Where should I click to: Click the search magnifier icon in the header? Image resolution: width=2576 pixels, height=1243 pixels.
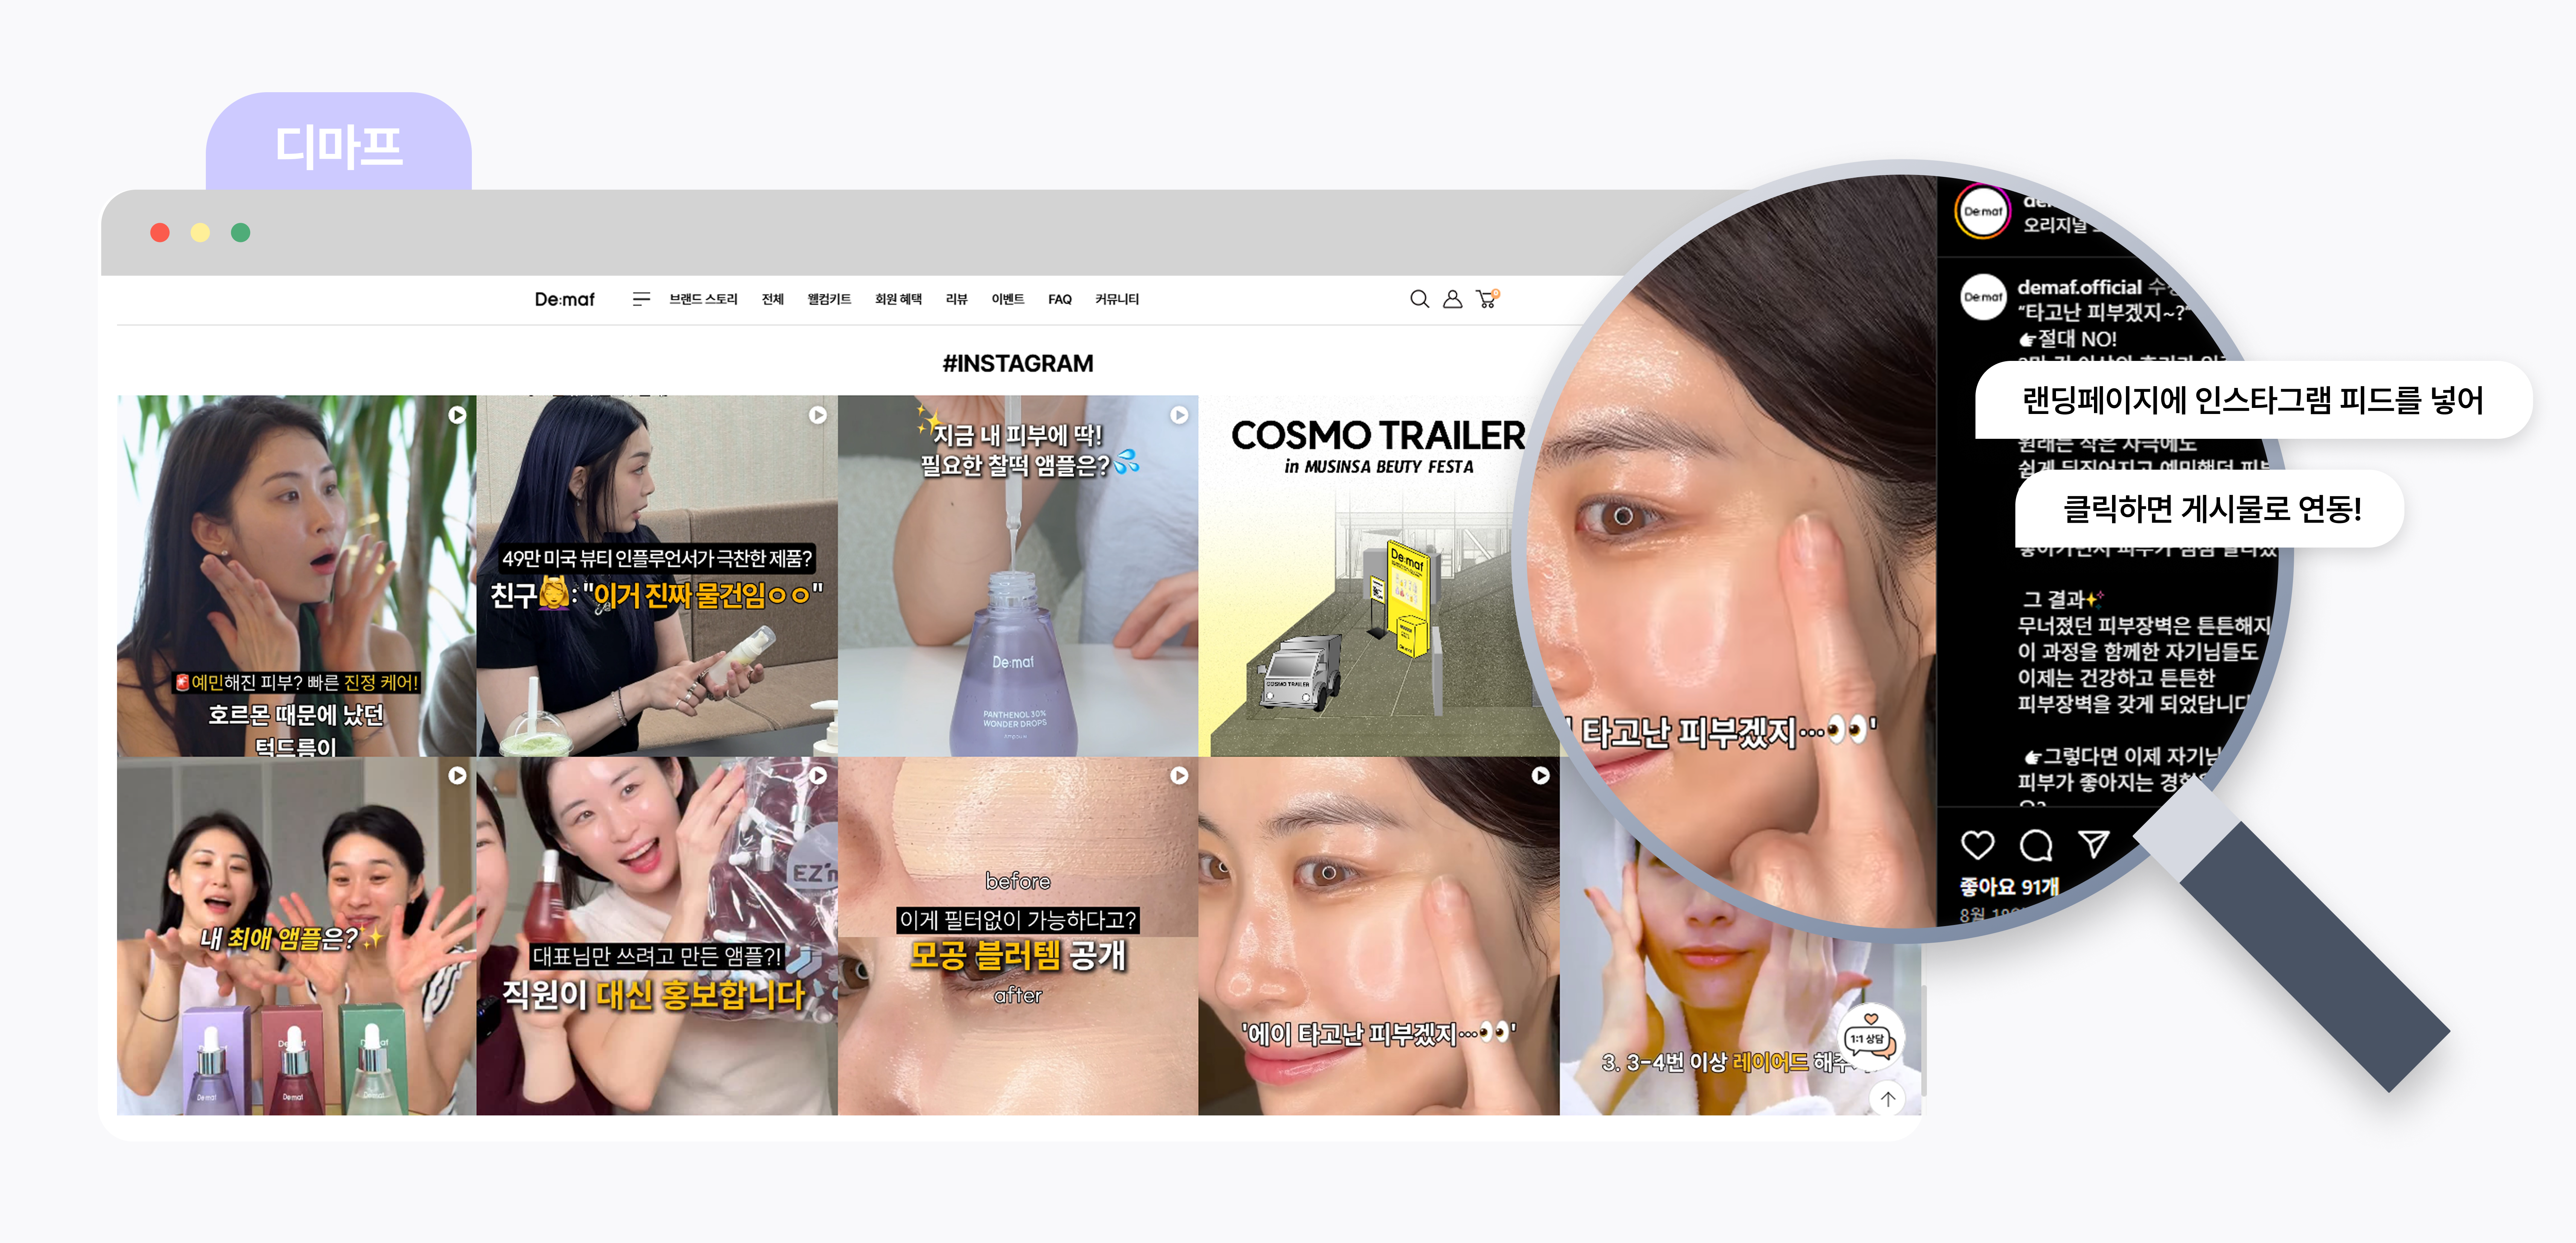[x=1419, y=299]
